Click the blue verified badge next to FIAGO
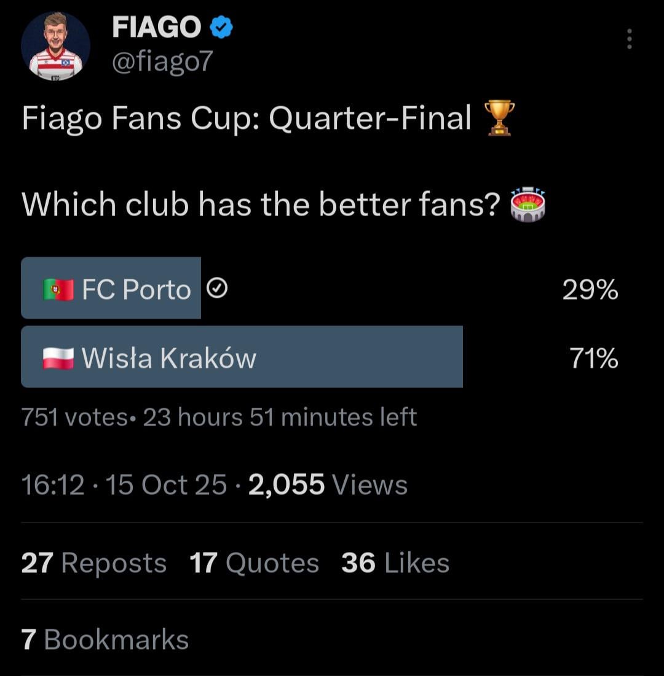This screenshot has height=676, width=664. pyautogui.click(x=221, y=28)
